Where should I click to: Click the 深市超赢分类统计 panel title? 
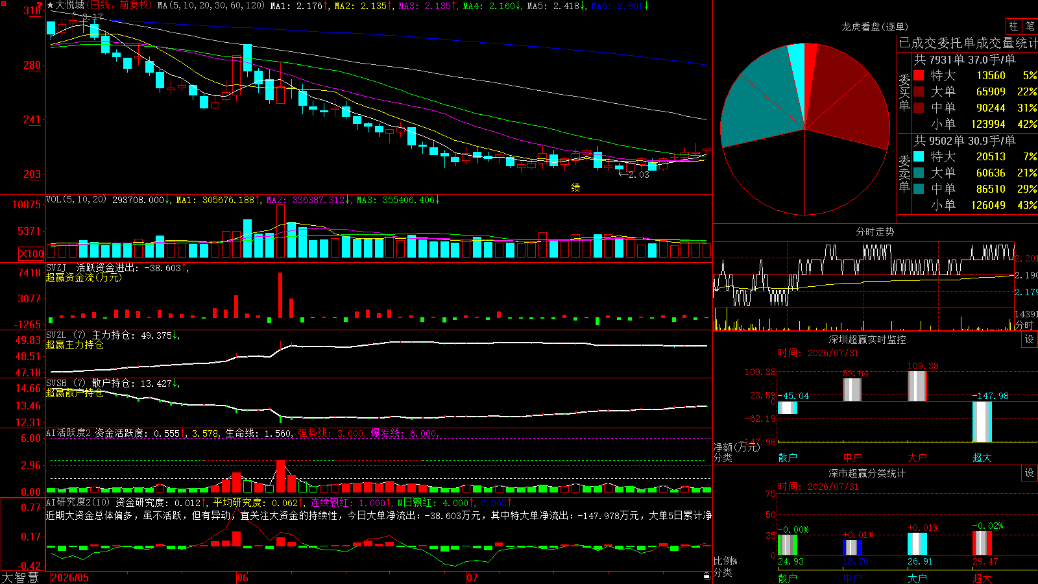pyautogui.click(x=867, y=473)
